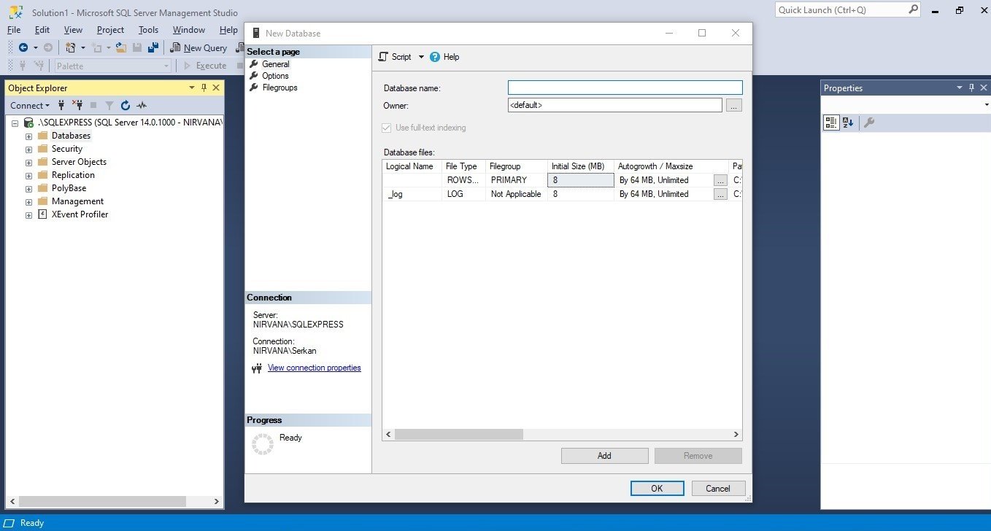Click the Owner input field
The image size is (991, 531).
(615, 105)
